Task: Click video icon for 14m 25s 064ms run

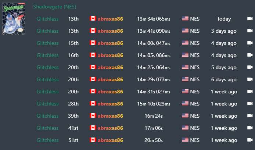Action: pos(250,67)
